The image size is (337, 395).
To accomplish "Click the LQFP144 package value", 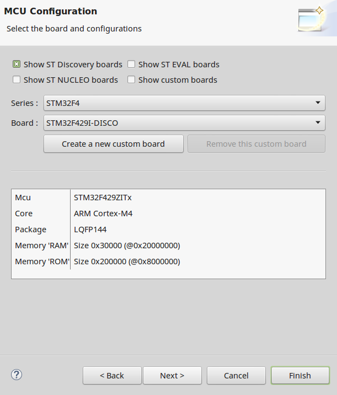I will click(x=90, y=229).
